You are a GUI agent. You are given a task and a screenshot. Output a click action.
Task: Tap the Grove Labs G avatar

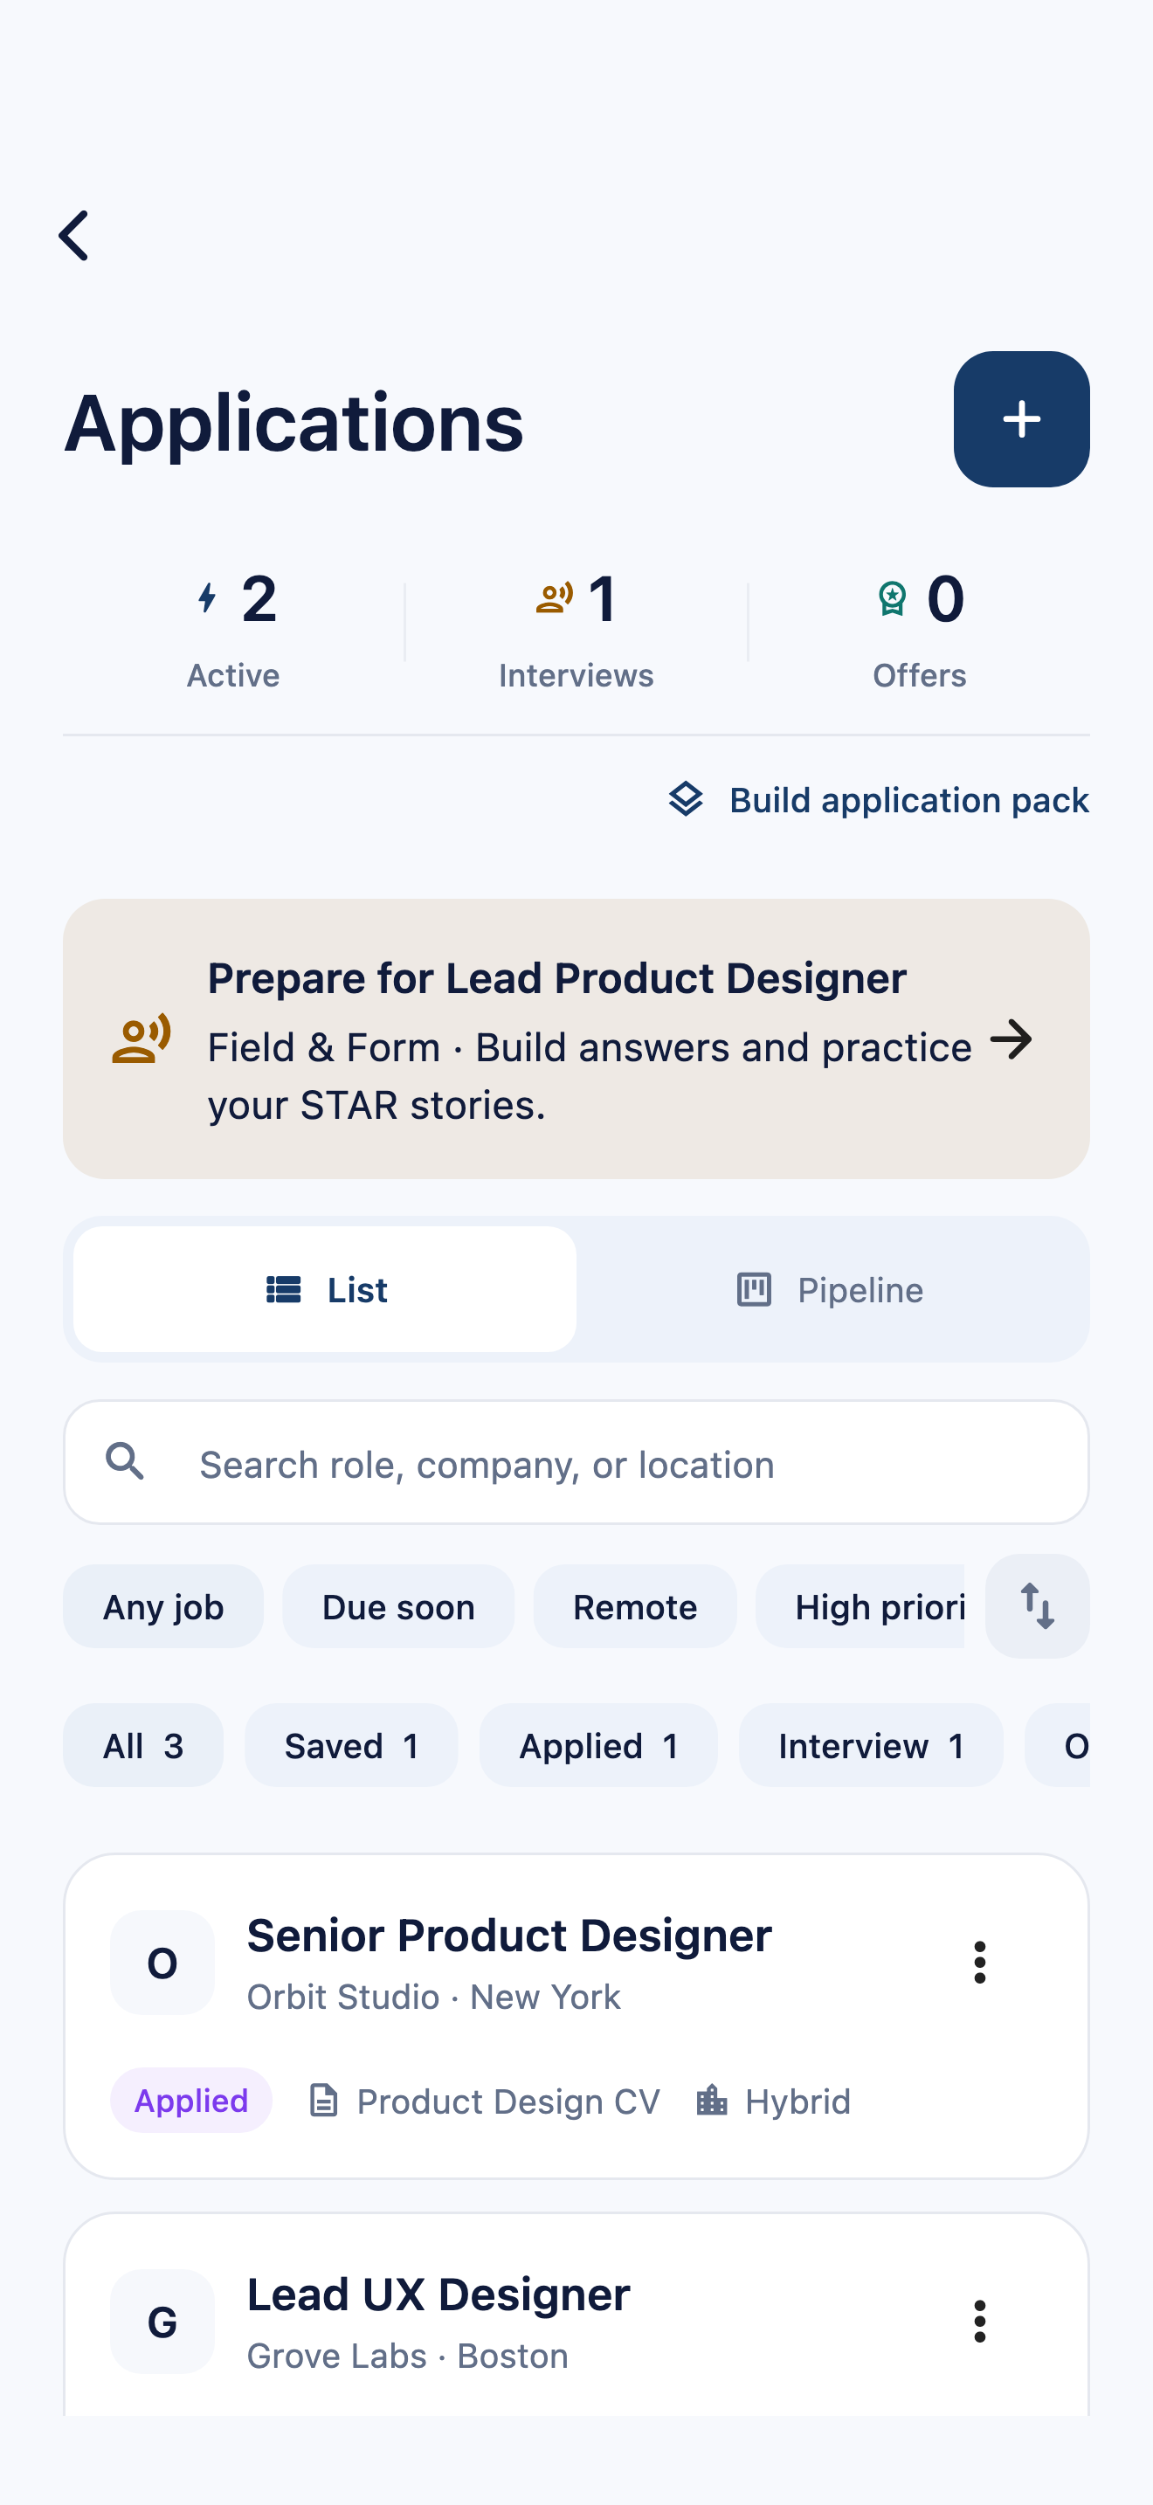(162, 2322)
